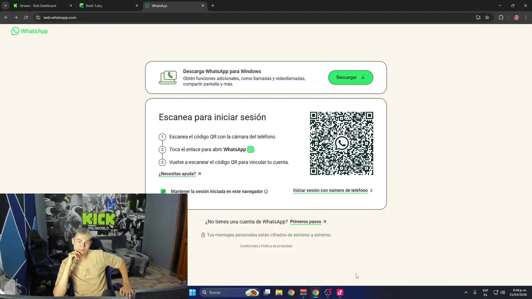Reload the WhatsApp page

coord(26,17)
